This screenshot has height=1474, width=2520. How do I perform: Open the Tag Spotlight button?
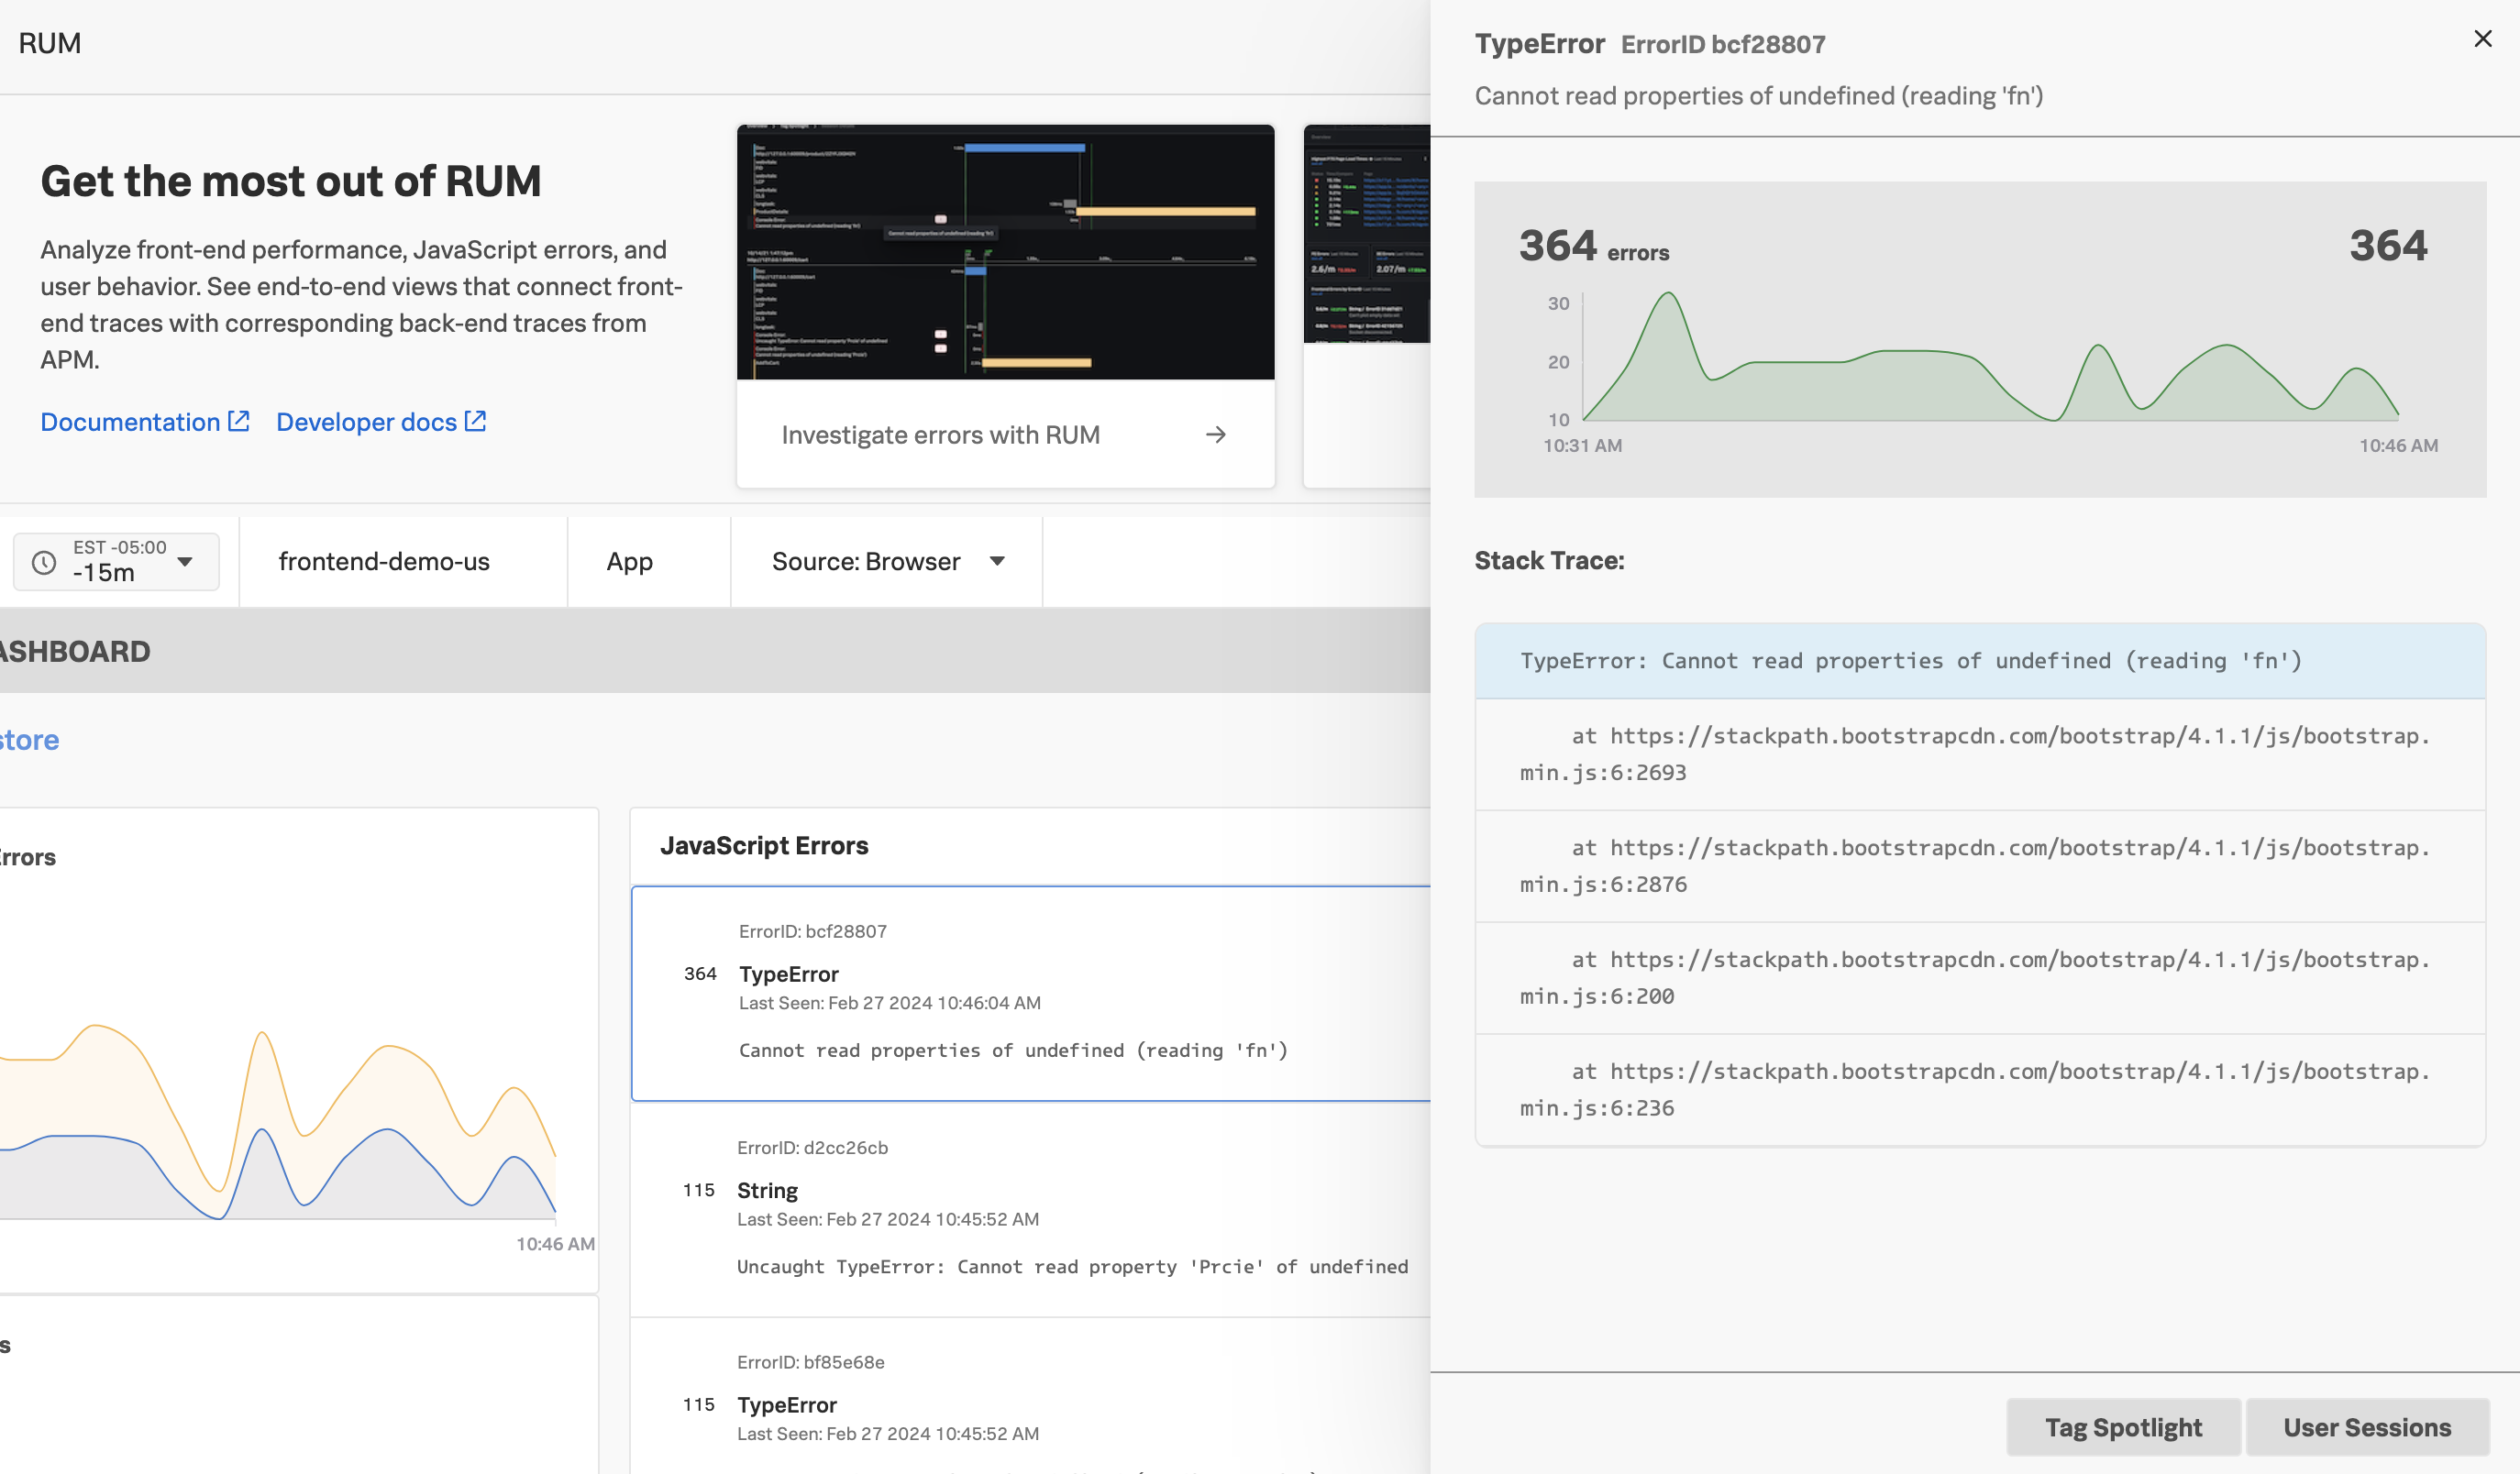click(2122, 1427)
